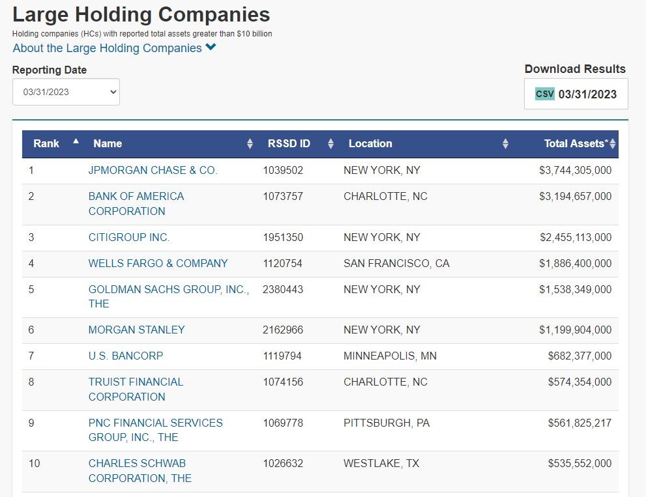Expand About the Large Holding Companies chevron
Image resolution: width=646 pixels, height=497 pixels.
click(211, 48)
